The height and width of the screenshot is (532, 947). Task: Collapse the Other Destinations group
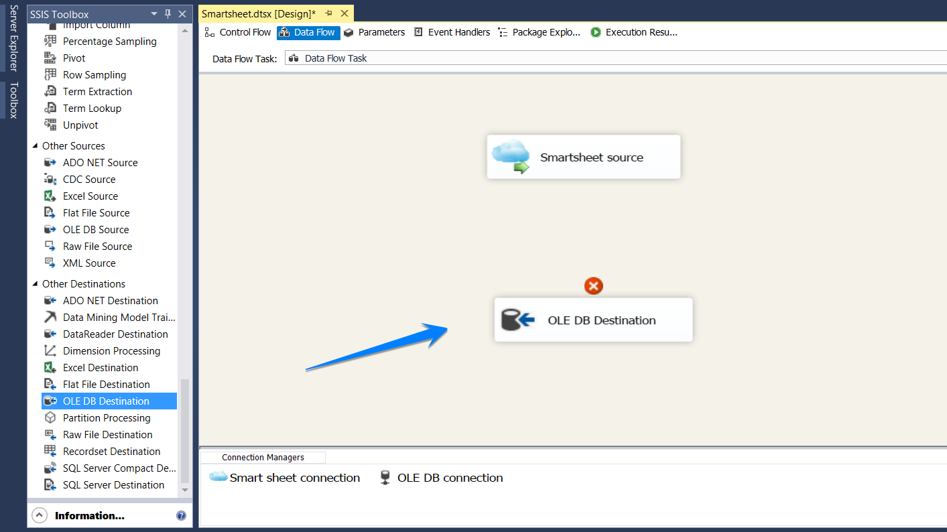tap(36, 283)
